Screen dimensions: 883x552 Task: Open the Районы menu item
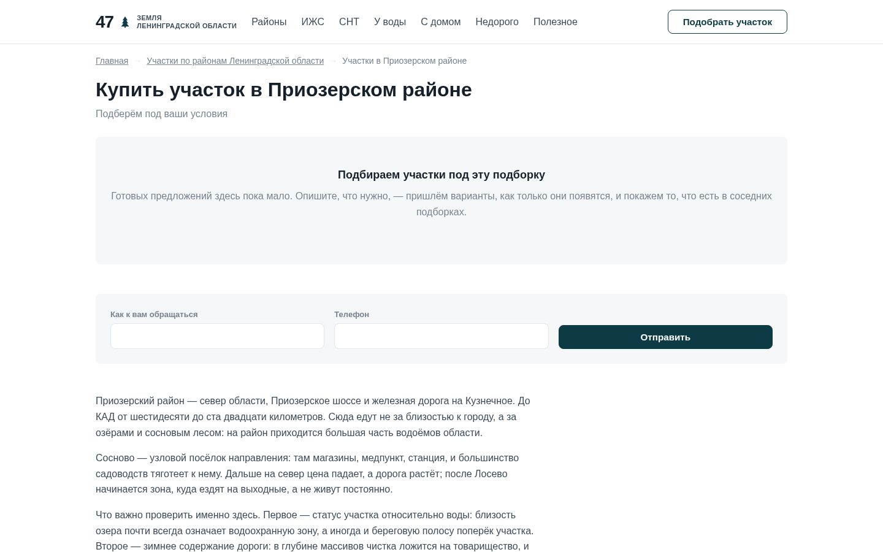point(269,22)
